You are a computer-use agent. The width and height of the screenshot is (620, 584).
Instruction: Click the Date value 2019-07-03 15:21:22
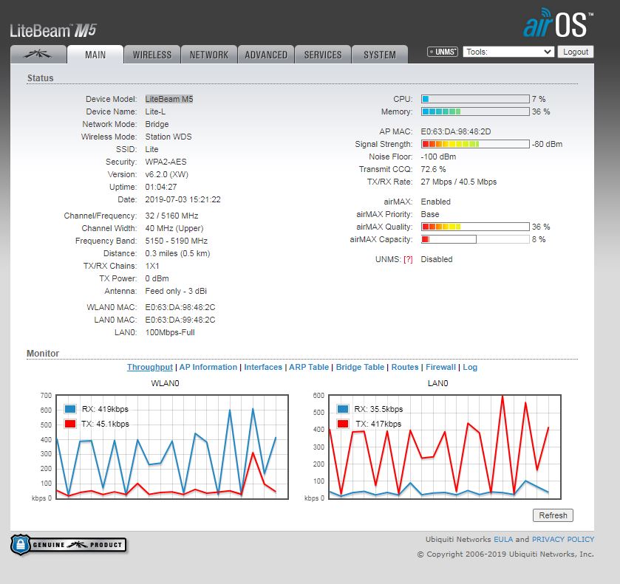click(183, 199)
